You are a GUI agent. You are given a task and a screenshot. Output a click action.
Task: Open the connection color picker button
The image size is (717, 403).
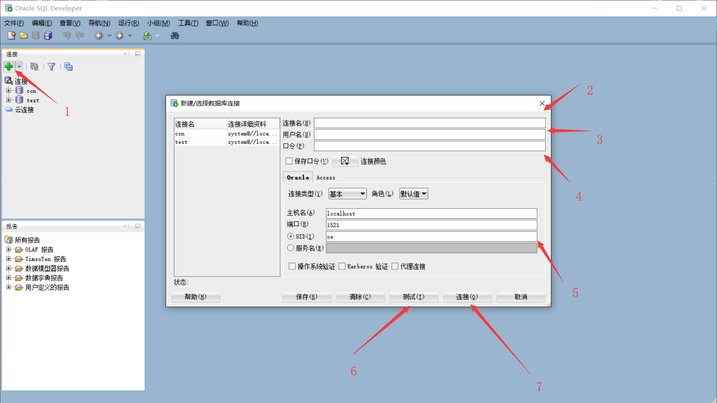(x=345, y=161)
